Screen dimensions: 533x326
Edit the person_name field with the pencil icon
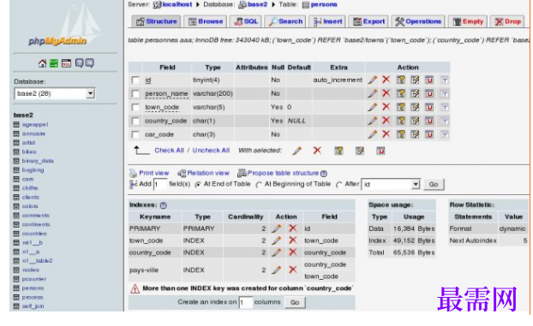coord(372,93)
